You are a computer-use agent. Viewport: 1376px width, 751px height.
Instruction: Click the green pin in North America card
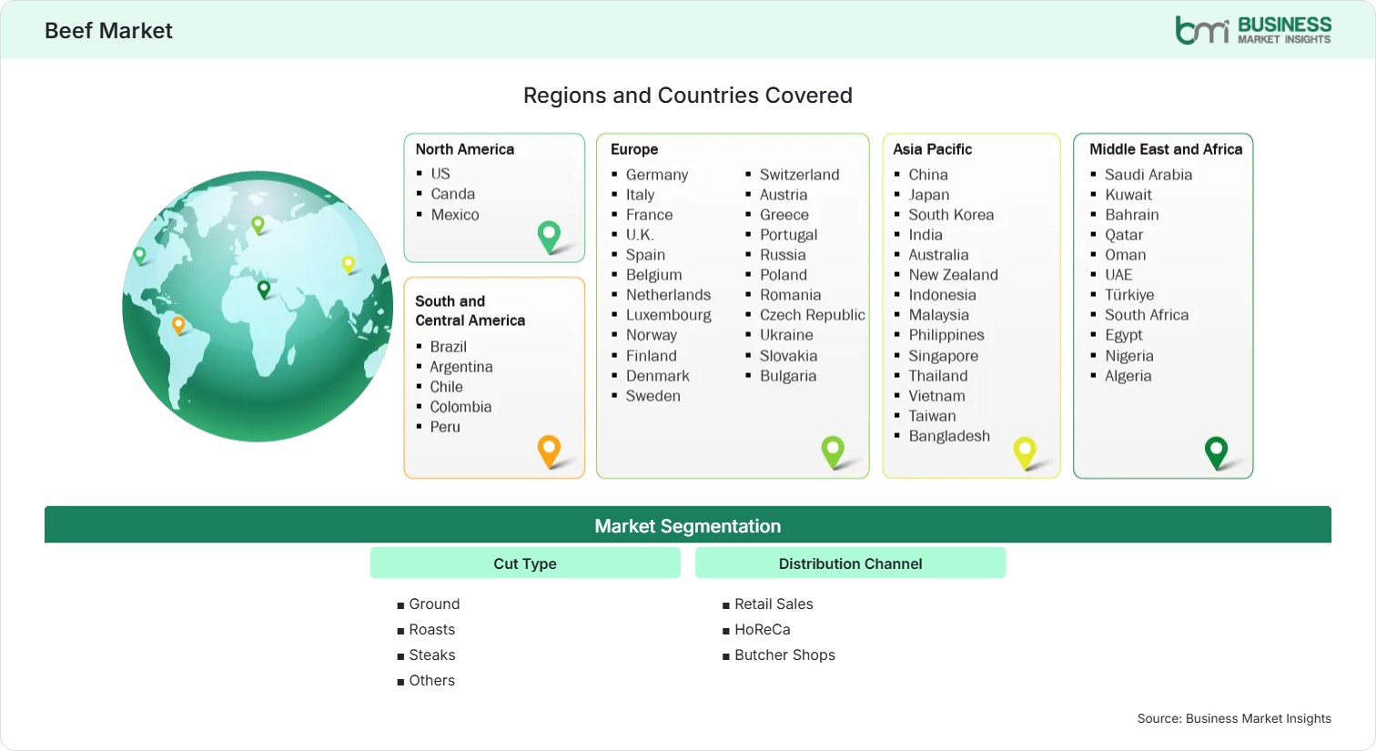coord(549,237)
